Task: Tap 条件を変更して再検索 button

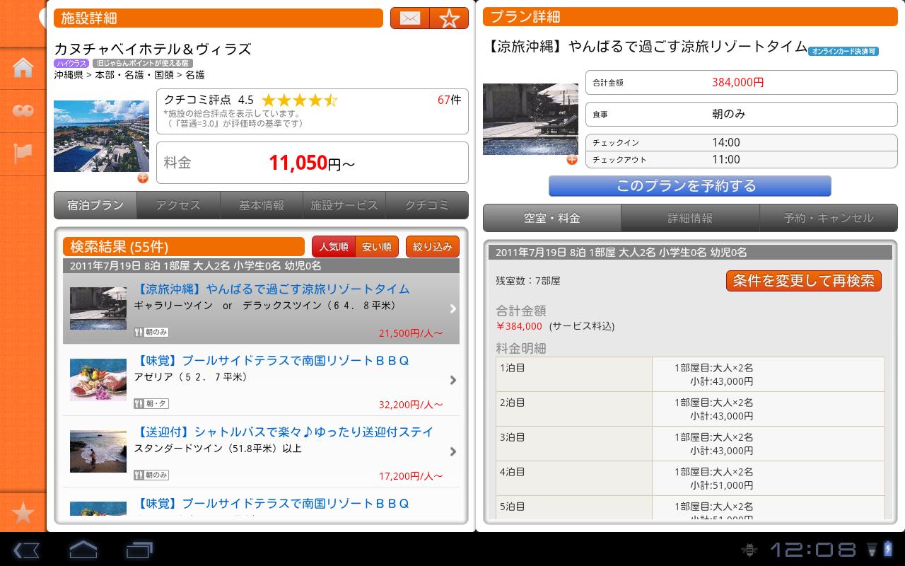Action: click(x=804, y=280)
